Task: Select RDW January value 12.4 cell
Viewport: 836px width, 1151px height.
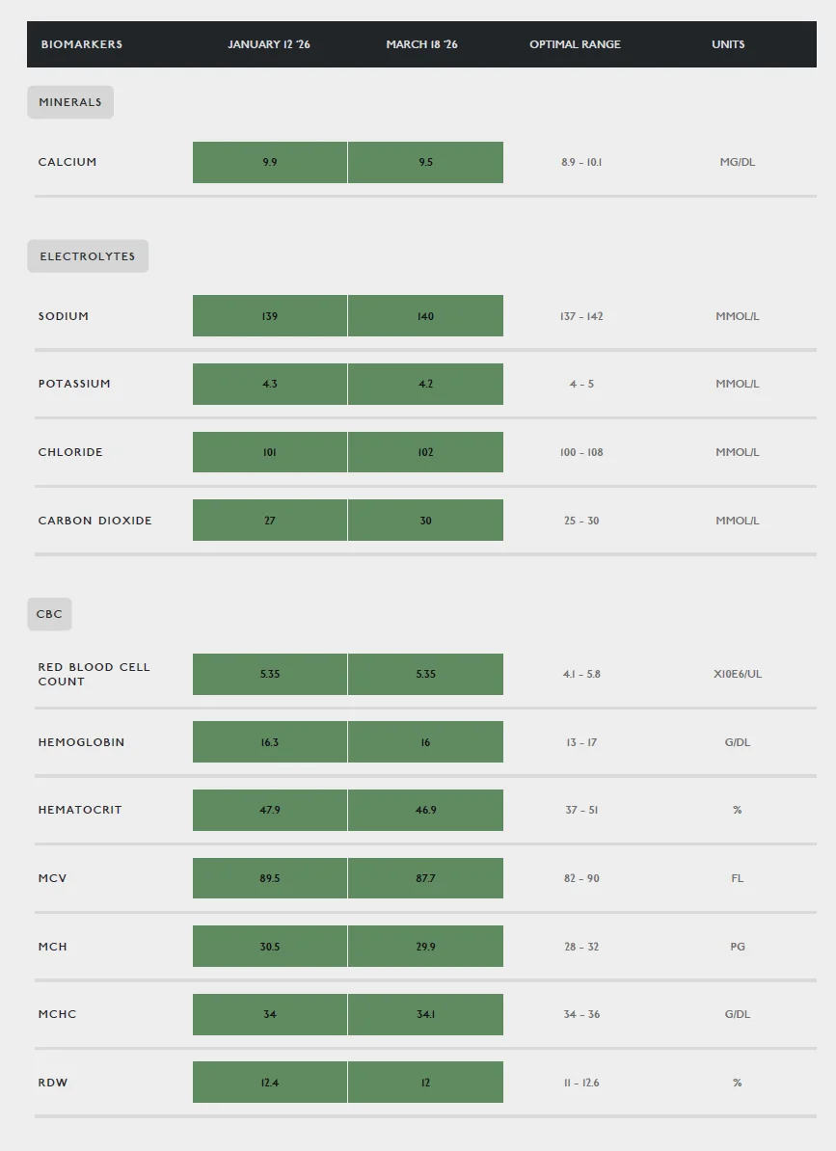Action: click(270, 1082)
